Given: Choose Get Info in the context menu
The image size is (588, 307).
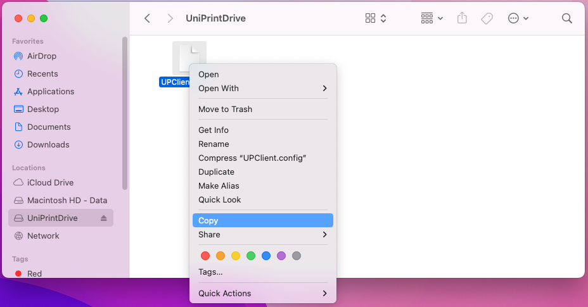Looking at the screenshot, I should (262, 130).
